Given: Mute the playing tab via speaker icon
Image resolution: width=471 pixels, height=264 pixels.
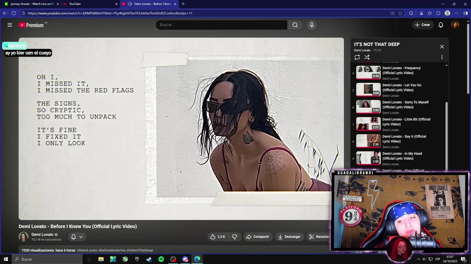Looking at the screenshot, I should pos(130,4).
